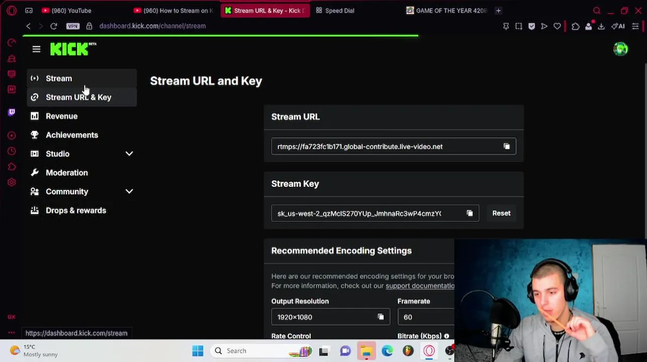Expand the Community submenu chevron

click(129, 192)
